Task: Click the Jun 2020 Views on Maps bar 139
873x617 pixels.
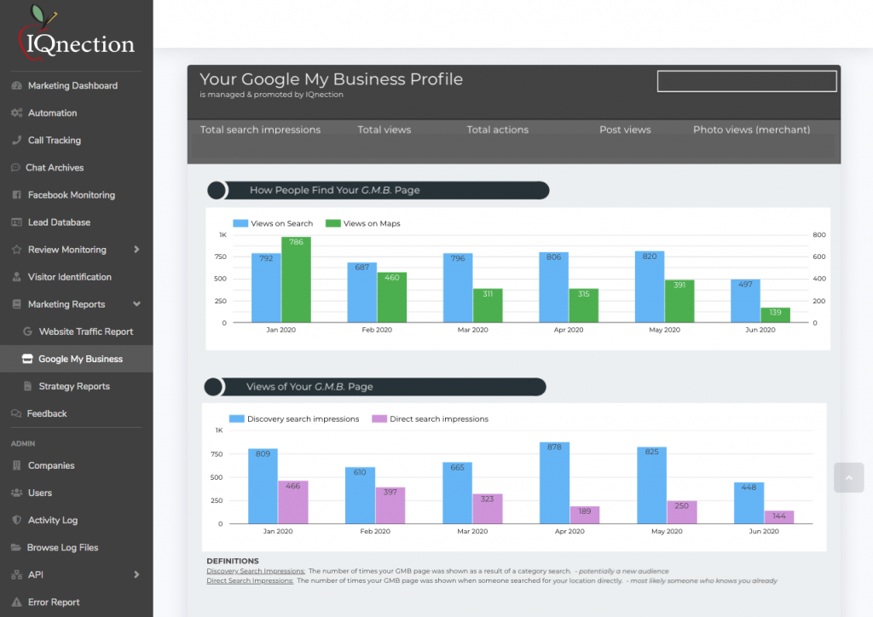Action: tap(776, 315)
